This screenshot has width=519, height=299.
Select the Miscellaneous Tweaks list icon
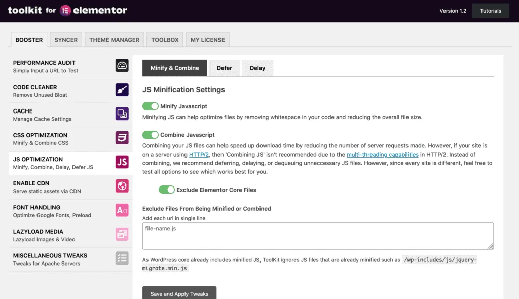pos(122,259)
